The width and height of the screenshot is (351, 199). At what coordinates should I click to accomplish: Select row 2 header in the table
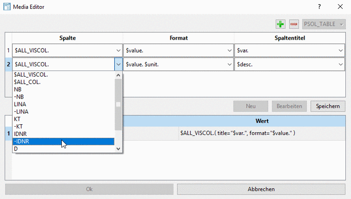pos(8,64)
